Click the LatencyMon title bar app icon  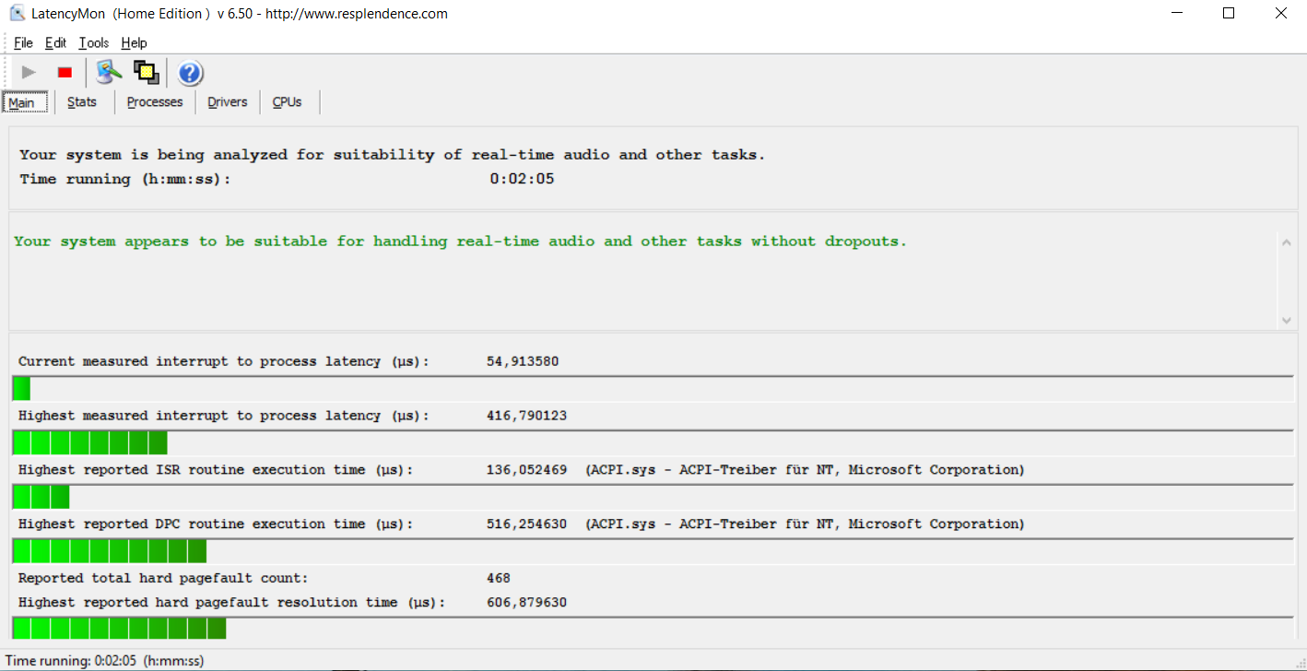point(16,14)
